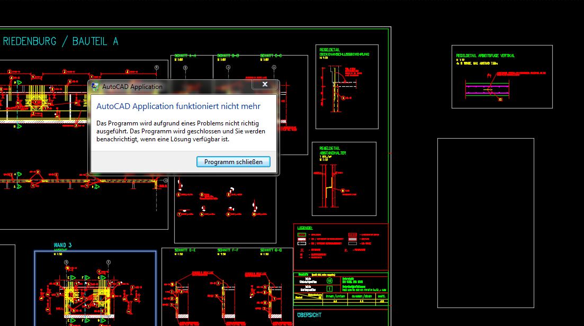Image resolution: width=584 pixels, height=326 pixels.
Task: Select the Regeldetail Deckenanschlussbewehrung detail frame
Action: [x=347, y=87]
